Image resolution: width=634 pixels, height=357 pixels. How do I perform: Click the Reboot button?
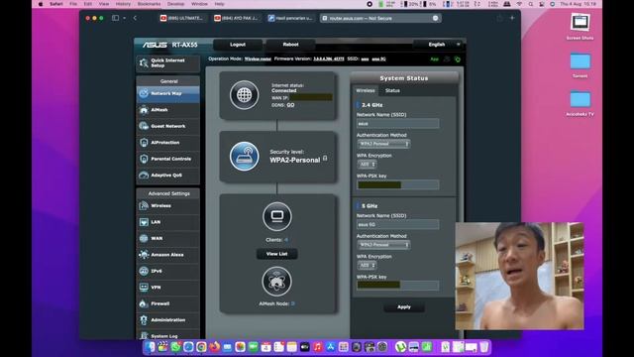pyautogui.click(x=290, y=45)
